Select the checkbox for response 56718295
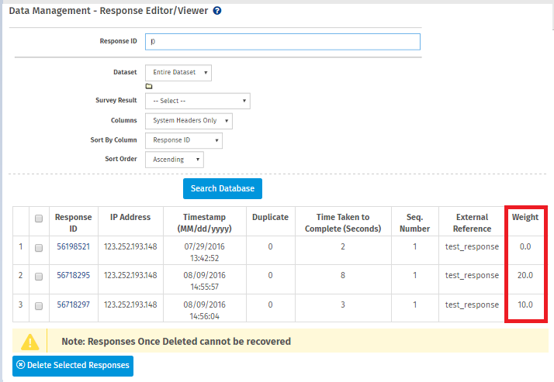Image resolution: width=554 pixels, height=382 pixels. [39, 276]
